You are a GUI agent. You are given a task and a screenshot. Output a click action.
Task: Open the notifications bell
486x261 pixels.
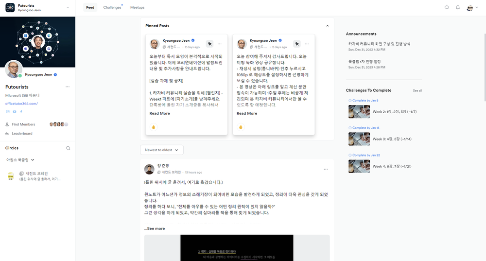tap(457, 8)
